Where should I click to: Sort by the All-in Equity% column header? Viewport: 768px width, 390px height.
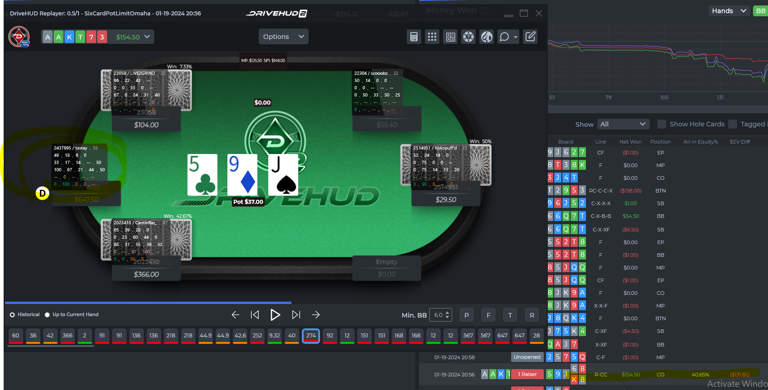click(700, 142)
